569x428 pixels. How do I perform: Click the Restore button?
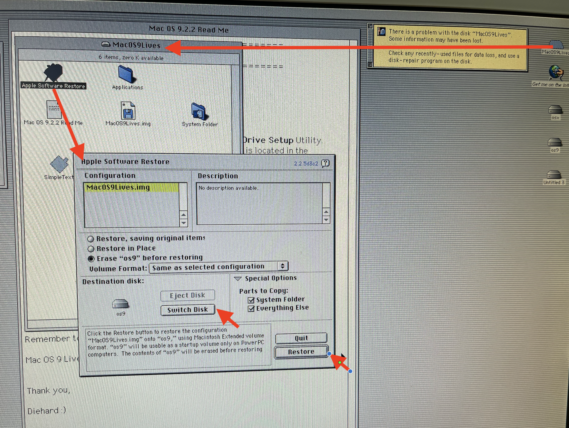point(301,352)
